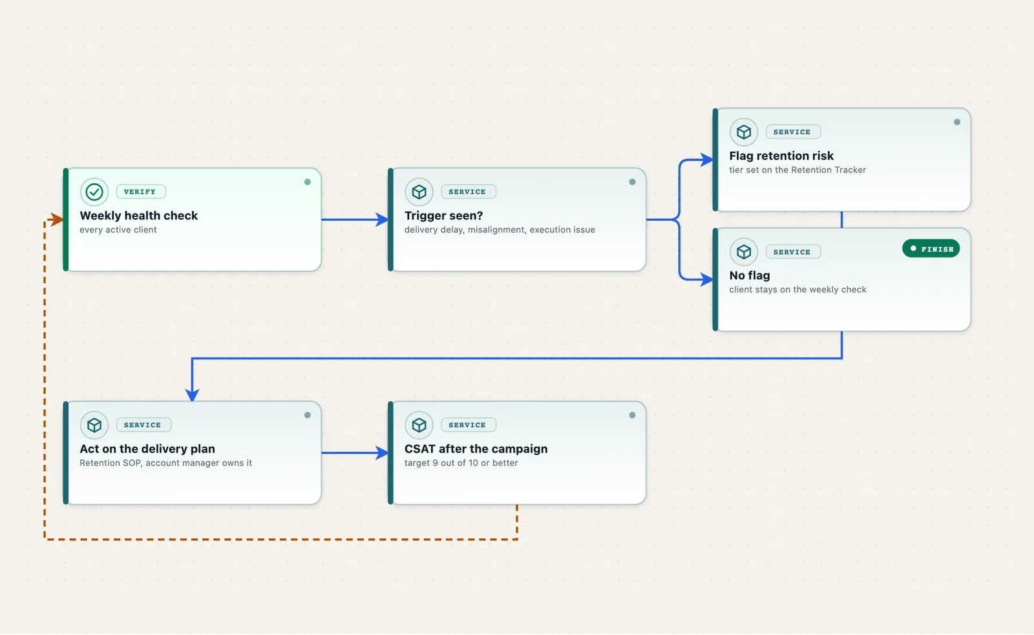1034x635 pixels.
Task: Select the 'CSAT after the campaign' title
Action: tap(476, 449)
